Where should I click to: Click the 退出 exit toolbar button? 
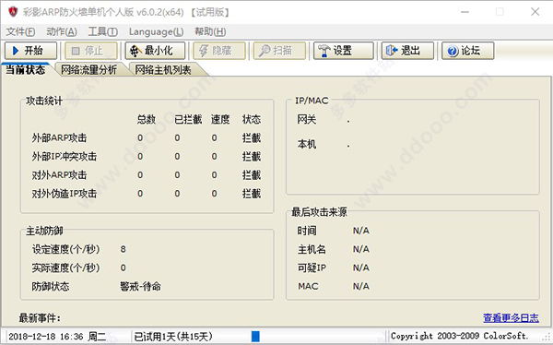[407, 51]
